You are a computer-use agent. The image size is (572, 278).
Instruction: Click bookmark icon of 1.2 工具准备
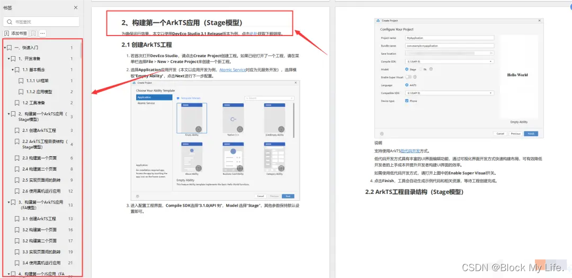click(x=17, y=103)
